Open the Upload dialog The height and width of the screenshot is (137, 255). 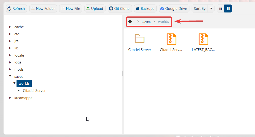point(95,8)
